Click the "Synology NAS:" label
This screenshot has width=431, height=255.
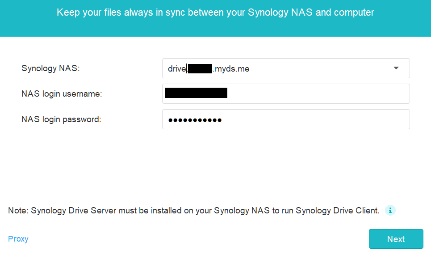click(x=50, y=68)
